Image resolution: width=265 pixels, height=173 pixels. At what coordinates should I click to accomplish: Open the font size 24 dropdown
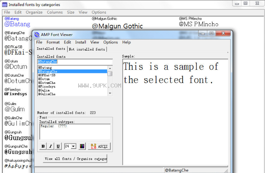tap(73, 146)
